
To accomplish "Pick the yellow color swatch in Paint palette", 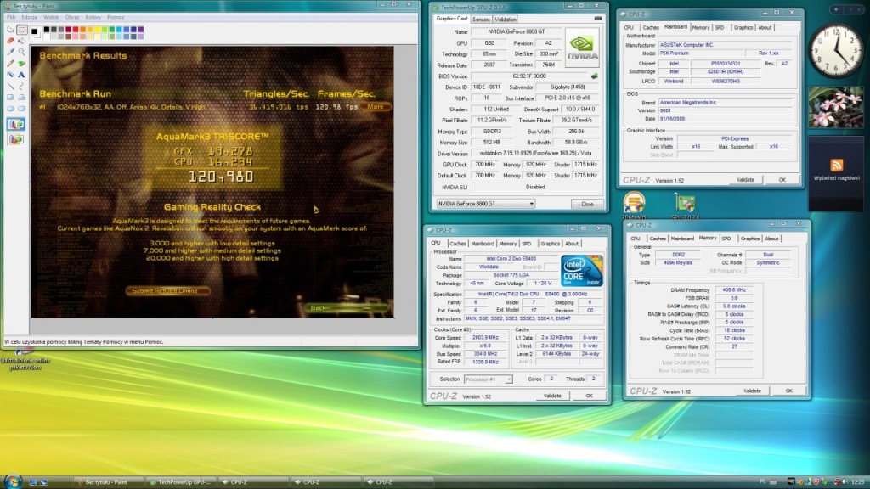I will 98,30.
